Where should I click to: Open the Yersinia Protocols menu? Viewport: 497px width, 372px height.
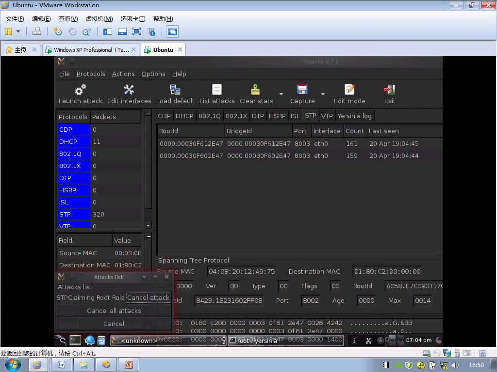[91, 74]
